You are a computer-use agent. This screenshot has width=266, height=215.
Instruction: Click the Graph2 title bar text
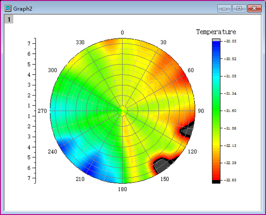(23, 8)
